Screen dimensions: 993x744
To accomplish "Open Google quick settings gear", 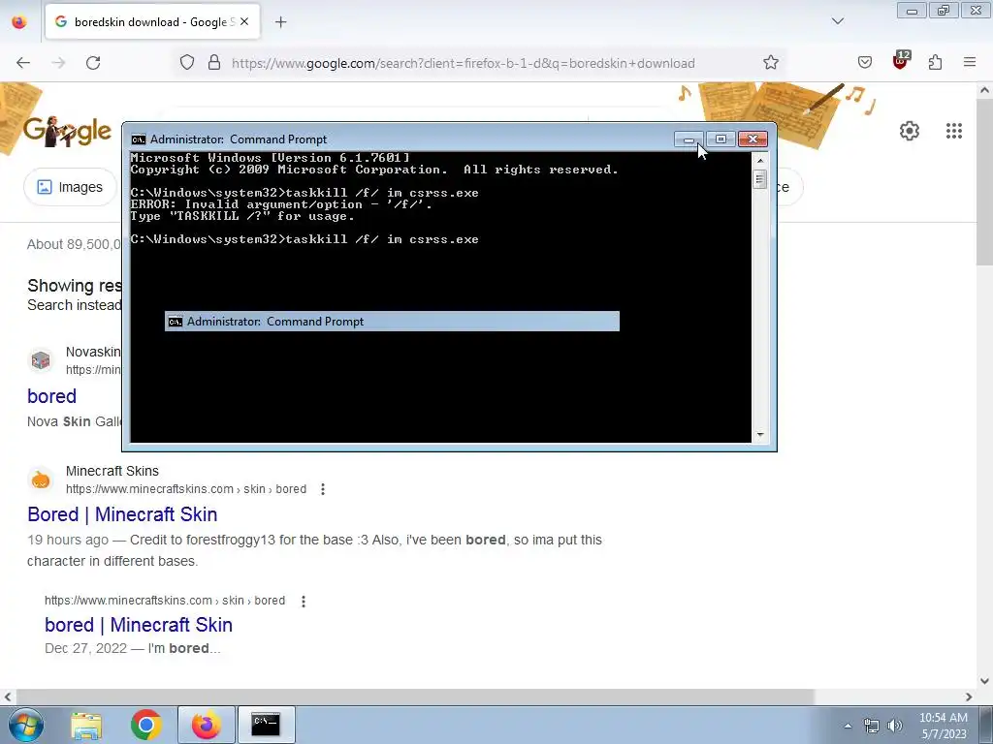I will 910,131.
